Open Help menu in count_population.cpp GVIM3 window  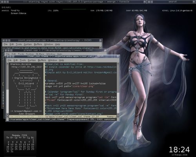[58, 44]
